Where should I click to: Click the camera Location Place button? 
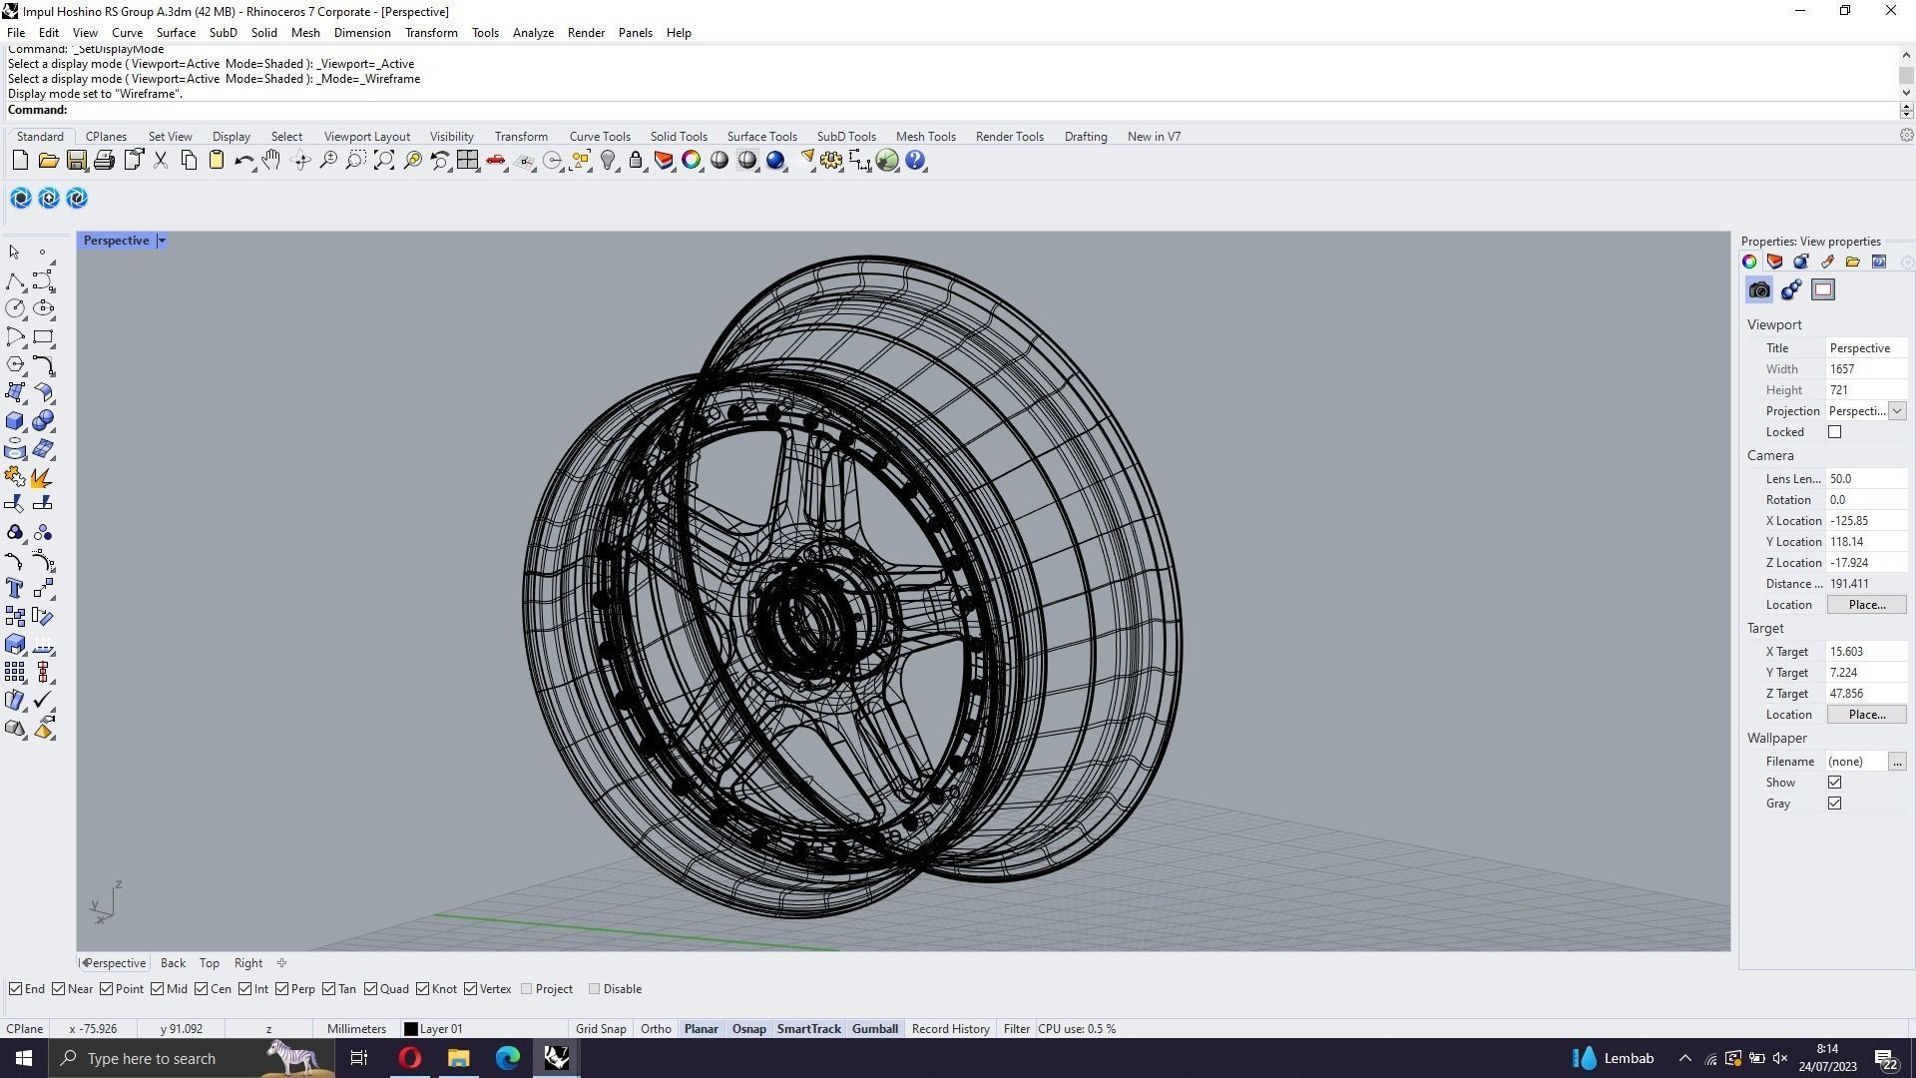coord(1866,605)
